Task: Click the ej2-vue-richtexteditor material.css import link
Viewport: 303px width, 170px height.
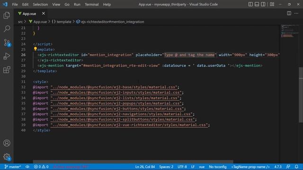Action: click(129, 125)
